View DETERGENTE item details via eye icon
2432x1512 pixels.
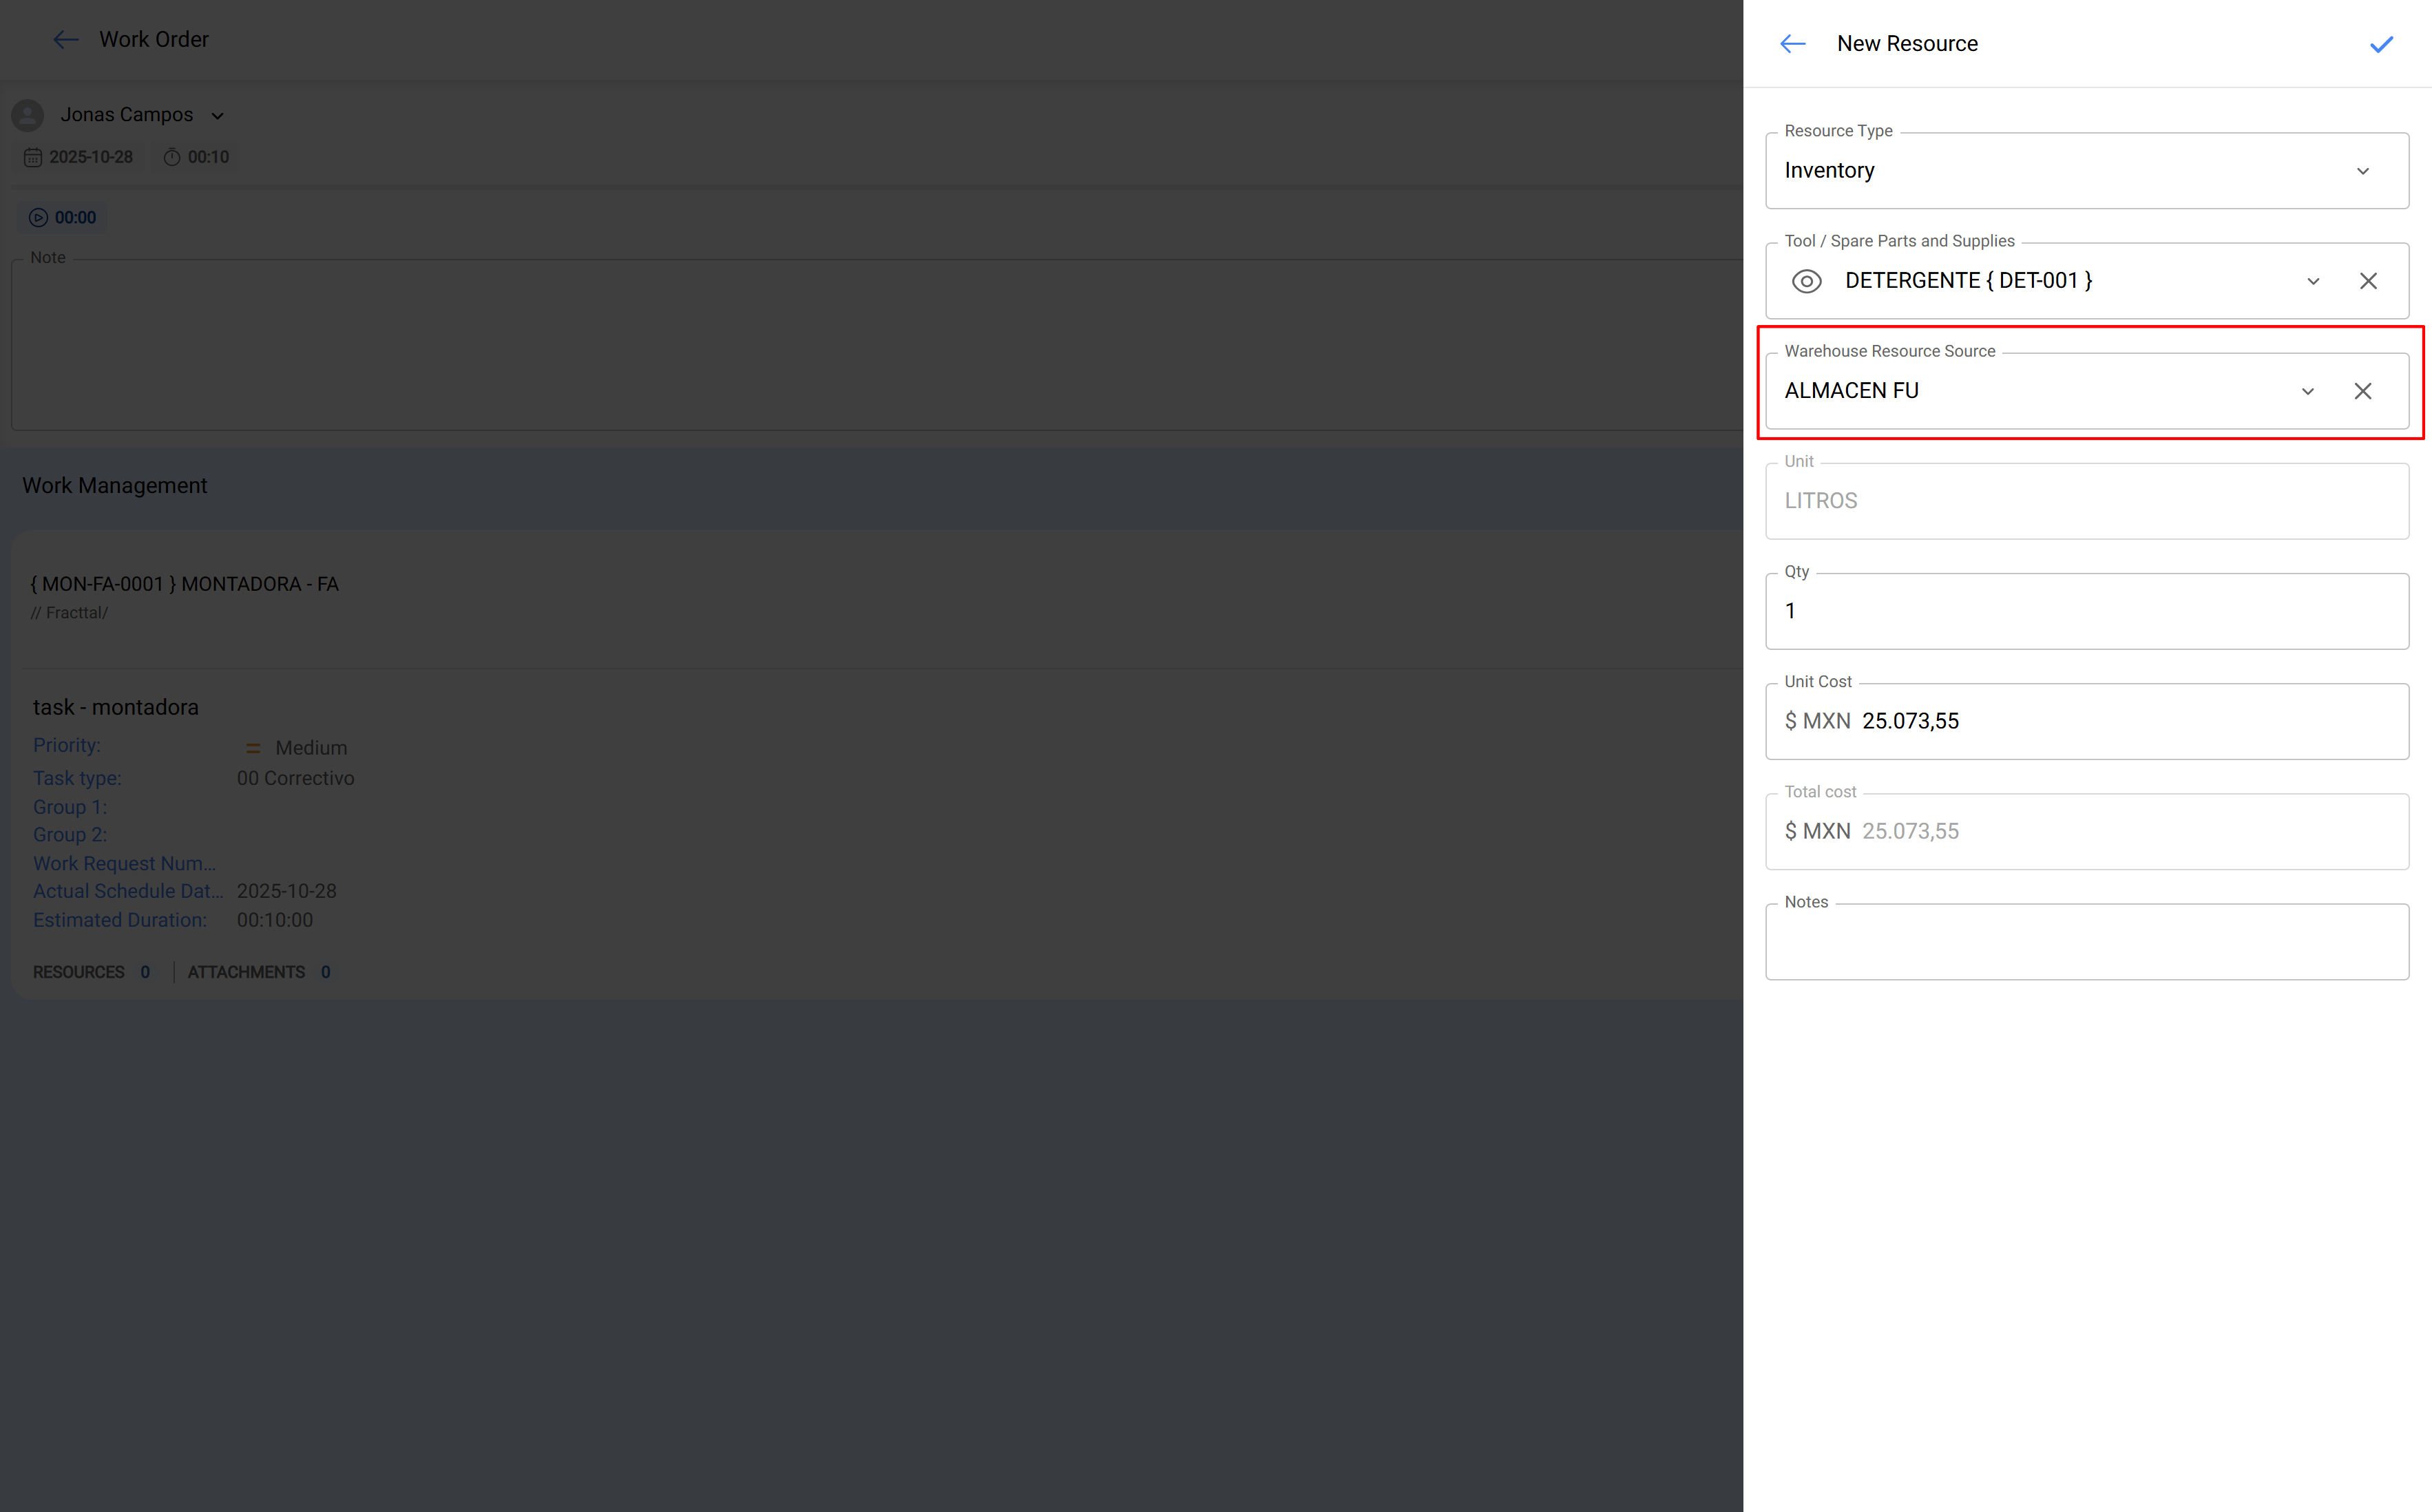(x=1806, y=281)
